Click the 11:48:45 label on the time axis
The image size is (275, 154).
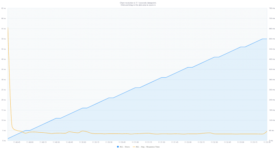click(x=17, y=142)
